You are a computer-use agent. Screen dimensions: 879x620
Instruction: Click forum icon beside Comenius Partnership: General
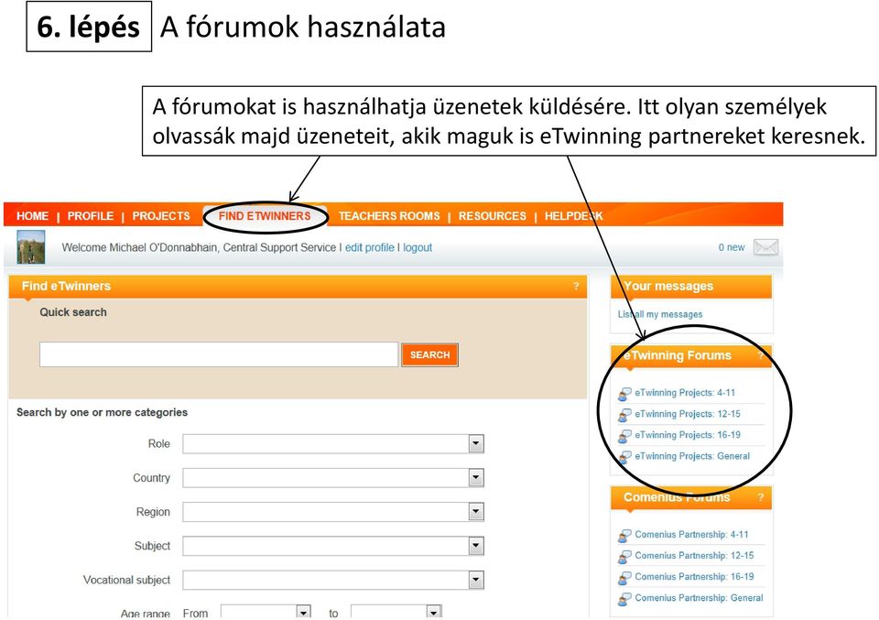(624, 599)
